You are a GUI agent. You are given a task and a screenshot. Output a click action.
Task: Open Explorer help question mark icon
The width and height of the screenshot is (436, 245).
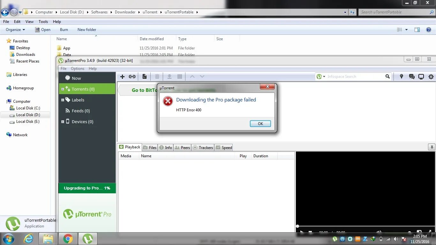(x=429, y=30)
